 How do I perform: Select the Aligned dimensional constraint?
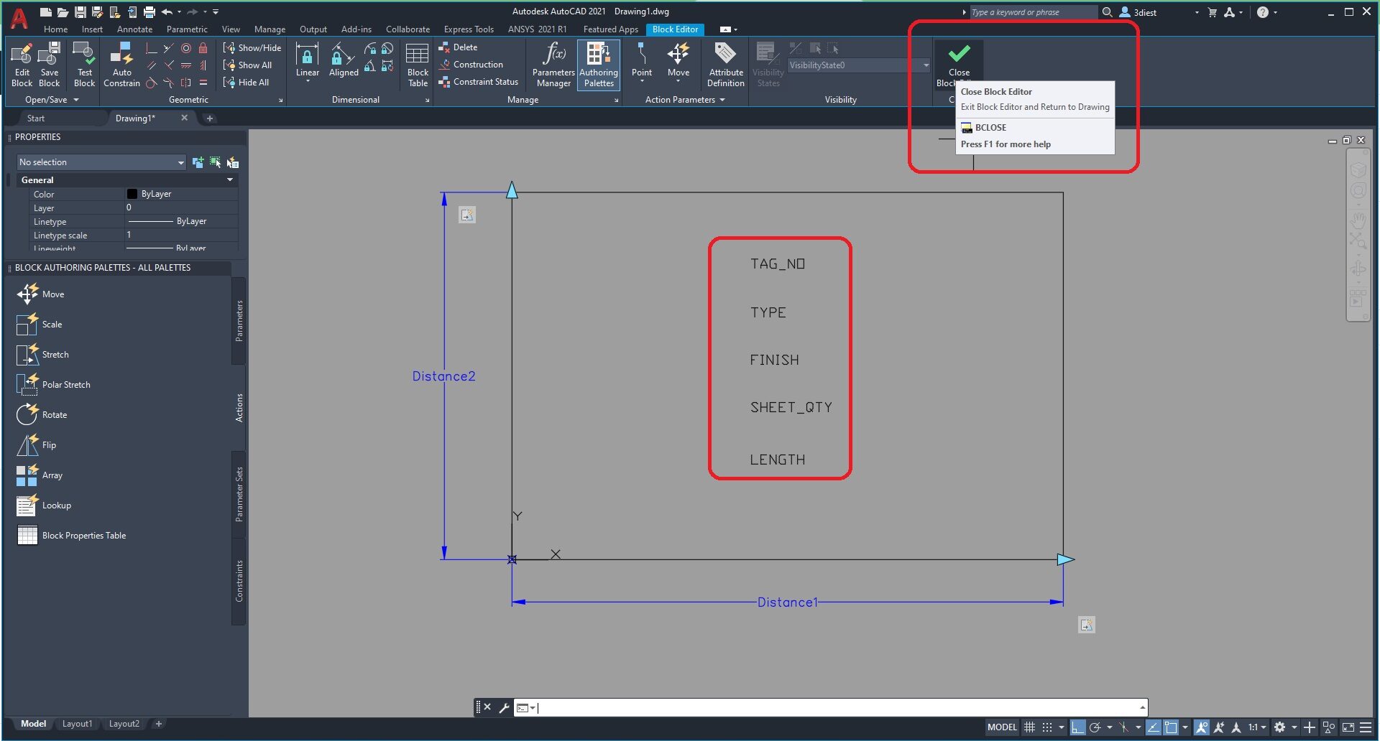tap(344, 60)
